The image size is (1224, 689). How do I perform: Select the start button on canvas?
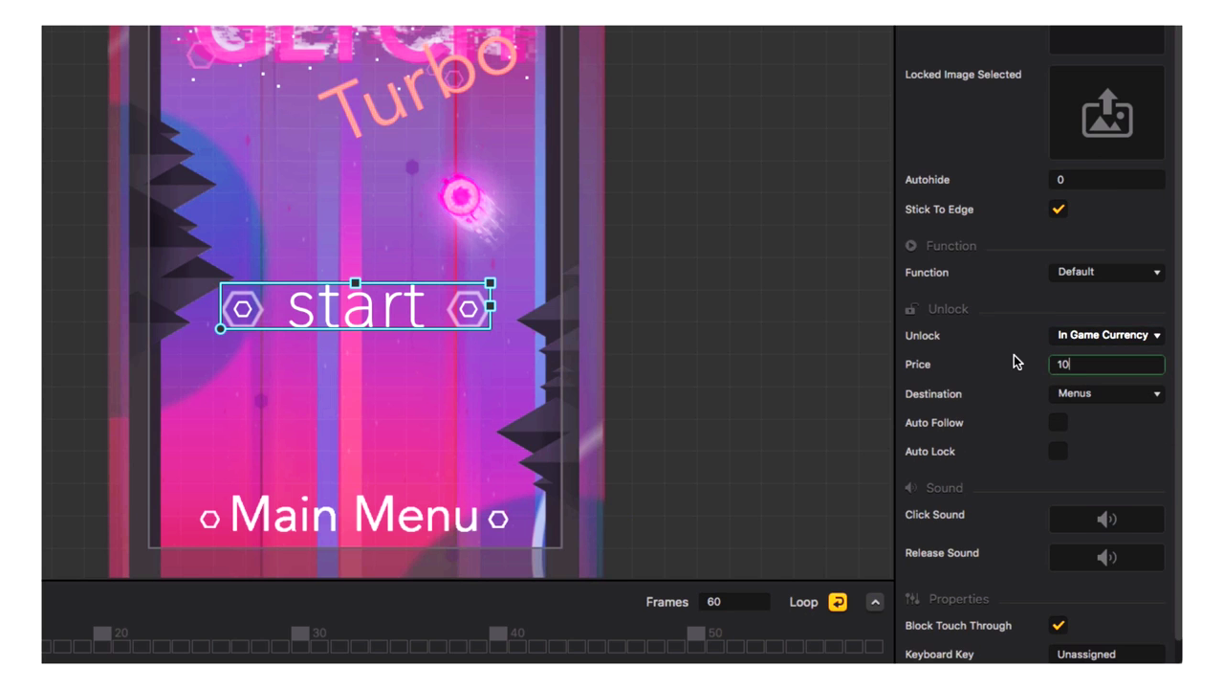356,307
